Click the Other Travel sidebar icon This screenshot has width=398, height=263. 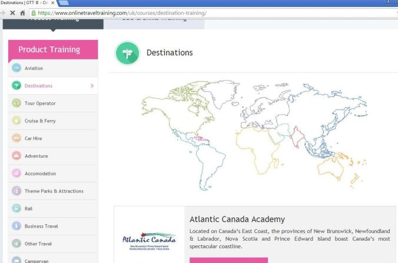pyautogui.click(x=16, y=244)
